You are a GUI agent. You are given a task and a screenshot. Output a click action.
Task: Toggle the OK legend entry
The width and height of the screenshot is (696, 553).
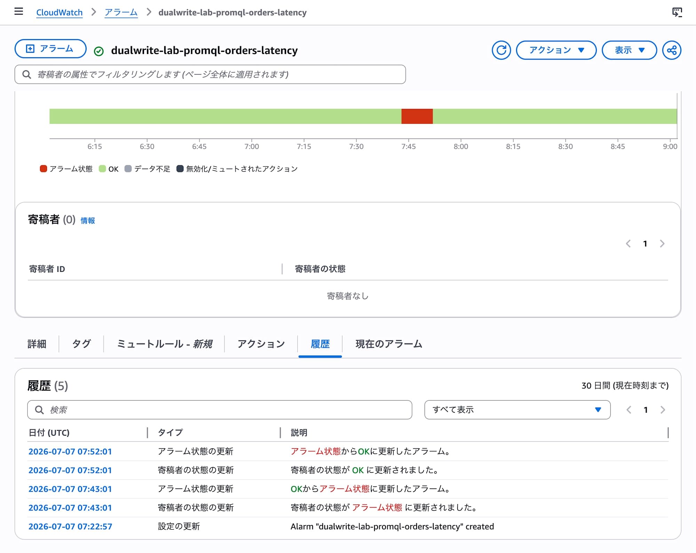(109, 169)
